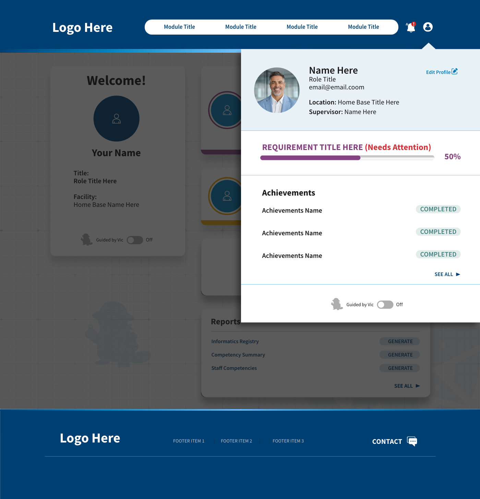480x499 pixels.
Task: Select the user placeholder icon in the Welcome card
Action: coord(116,118)
